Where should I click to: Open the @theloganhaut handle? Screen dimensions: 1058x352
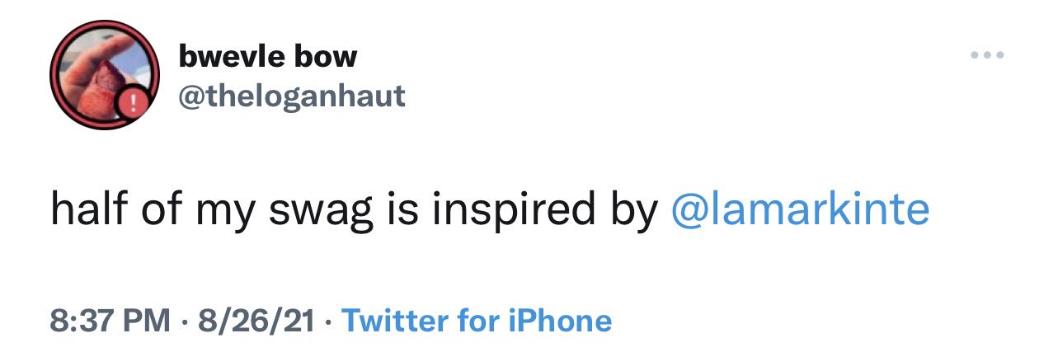point(292,96)
